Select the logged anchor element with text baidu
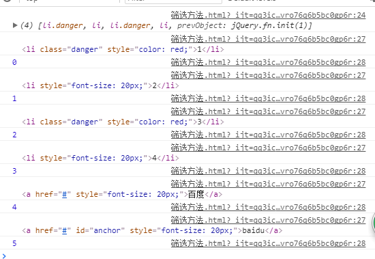 point(152,230)
